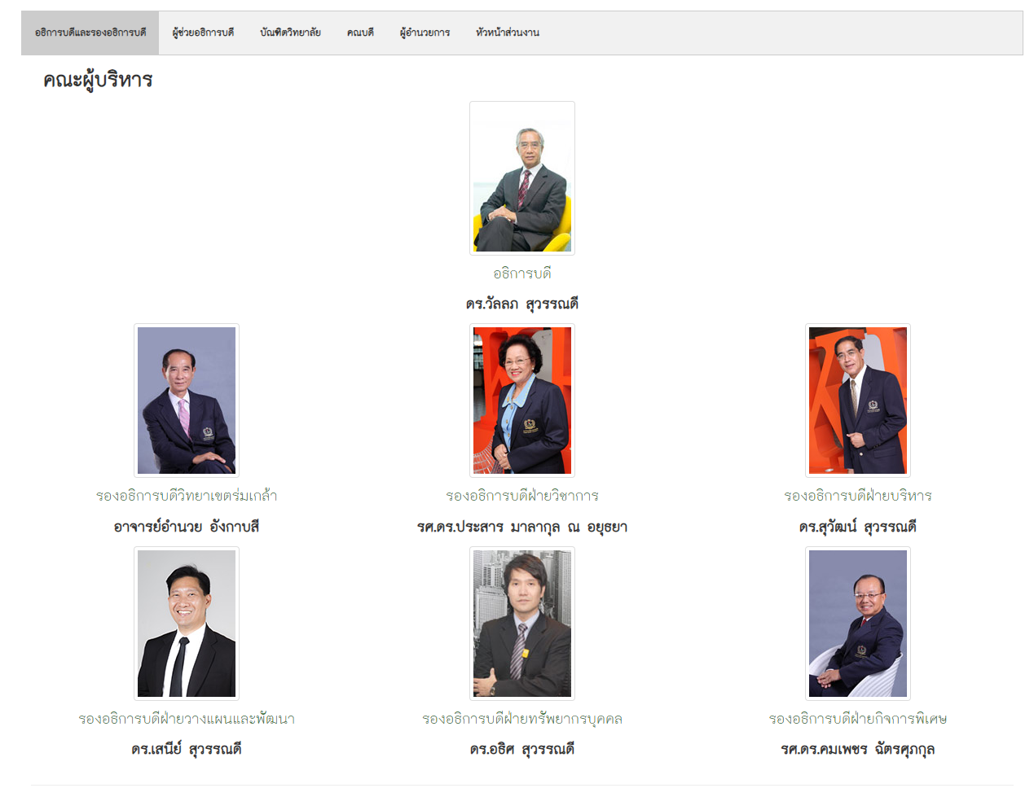
Task: Open the photo for รองอธิการบดีฝ่ายวางแผนและพัฒนา
Action: click(x=187, y=624)
